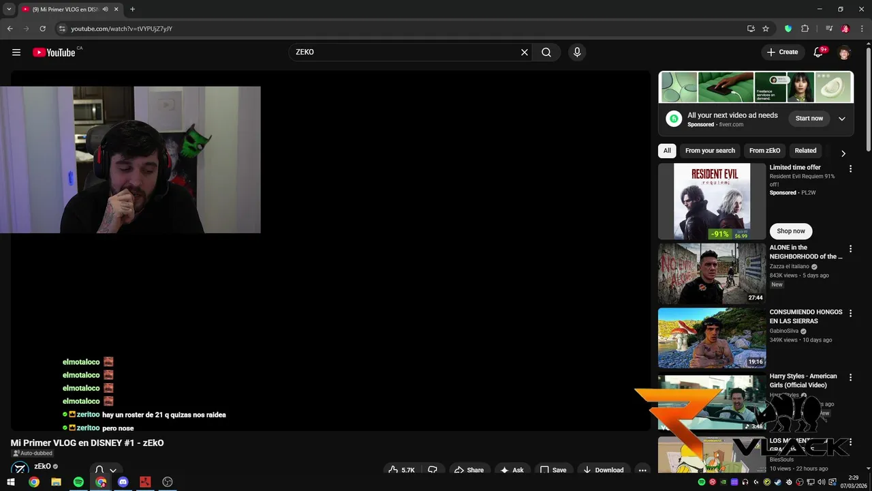Mute the tab via speaker icon
Viewport: 872px width, 491px height.
(x=105, y=10)
